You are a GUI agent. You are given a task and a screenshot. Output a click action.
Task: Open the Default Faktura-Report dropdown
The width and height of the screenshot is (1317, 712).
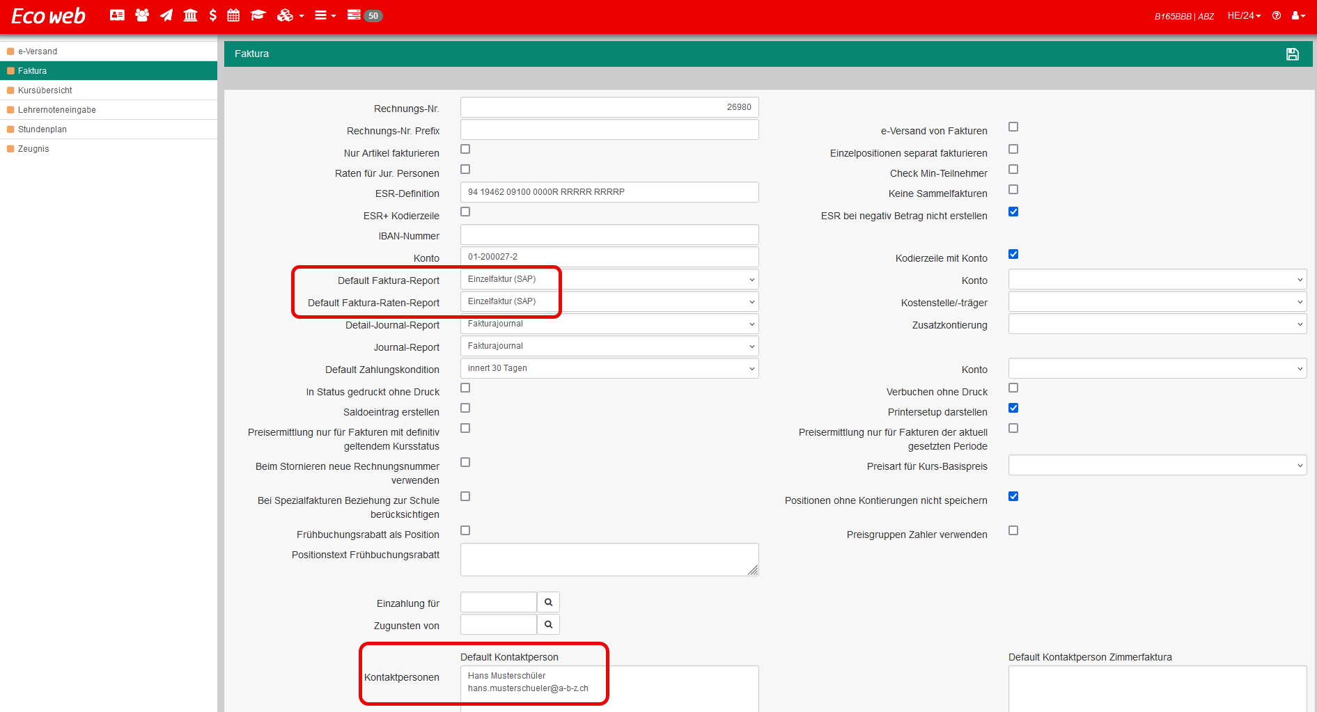click(x=609, y=279)
